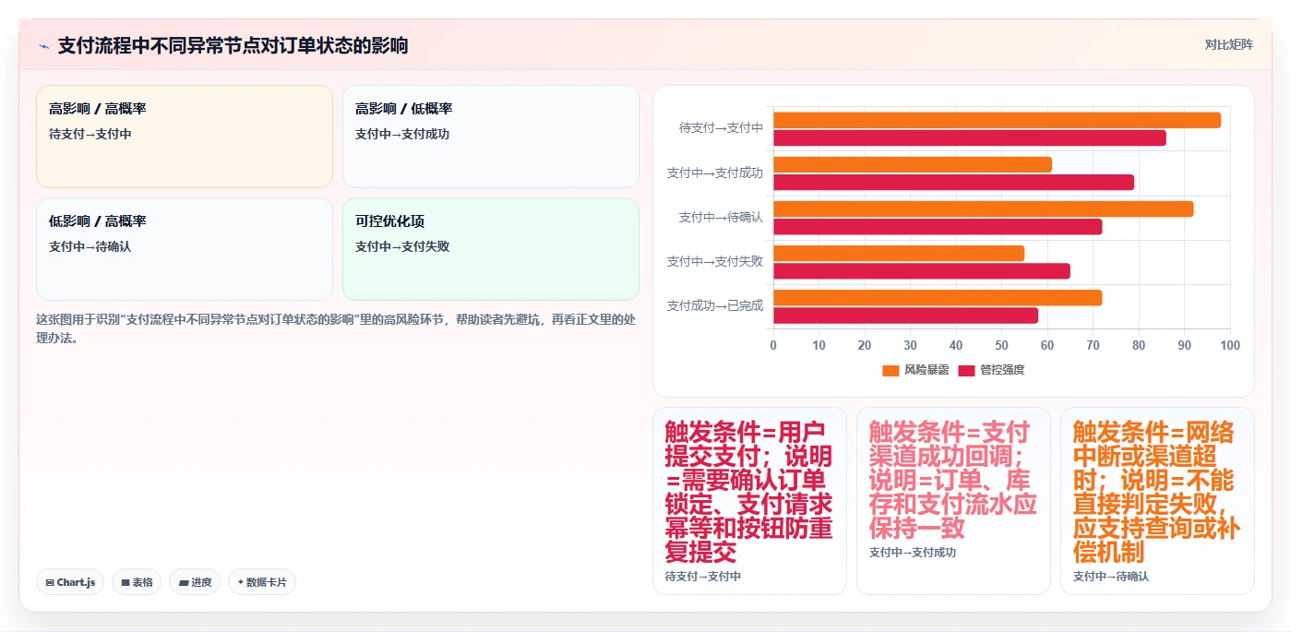Click the red bar for 支付中→支付成功
The image size is (1291, 632).
point(953,182)
